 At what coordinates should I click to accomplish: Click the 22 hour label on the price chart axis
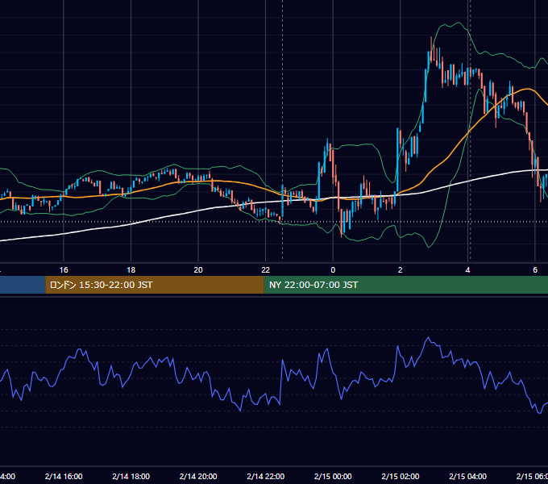266,270
